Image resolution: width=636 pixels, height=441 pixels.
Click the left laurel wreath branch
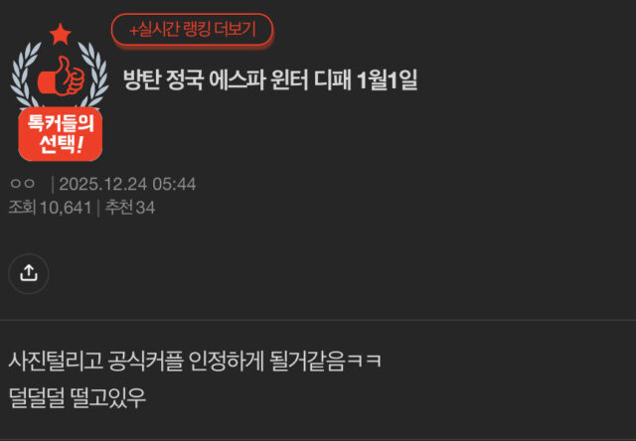point(25,75)
